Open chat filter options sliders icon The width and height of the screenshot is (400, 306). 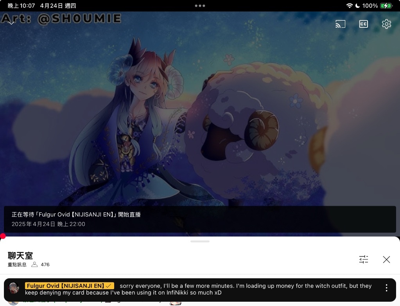click(x=364, y=260)
